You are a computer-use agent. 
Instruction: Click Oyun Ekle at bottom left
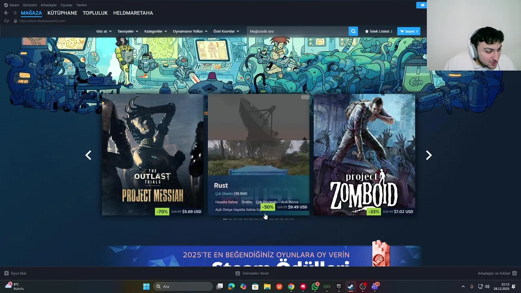tap(15, 273)
